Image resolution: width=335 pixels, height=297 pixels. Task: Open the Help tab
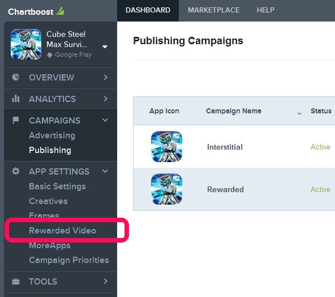265,10
